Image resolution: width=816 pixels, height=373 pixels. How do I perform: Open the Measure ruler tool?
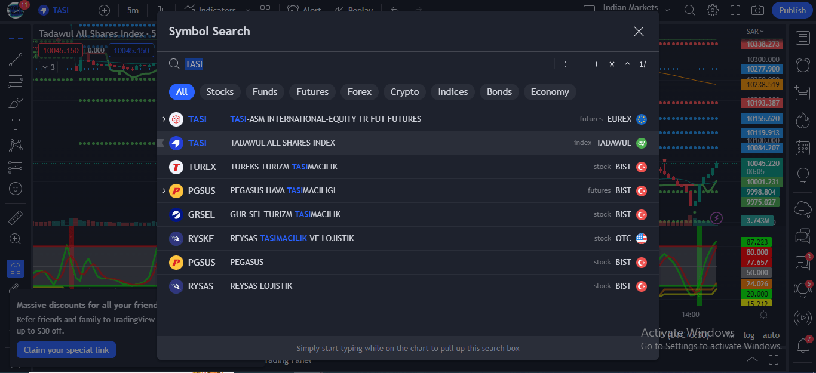(x=16, y=217)
